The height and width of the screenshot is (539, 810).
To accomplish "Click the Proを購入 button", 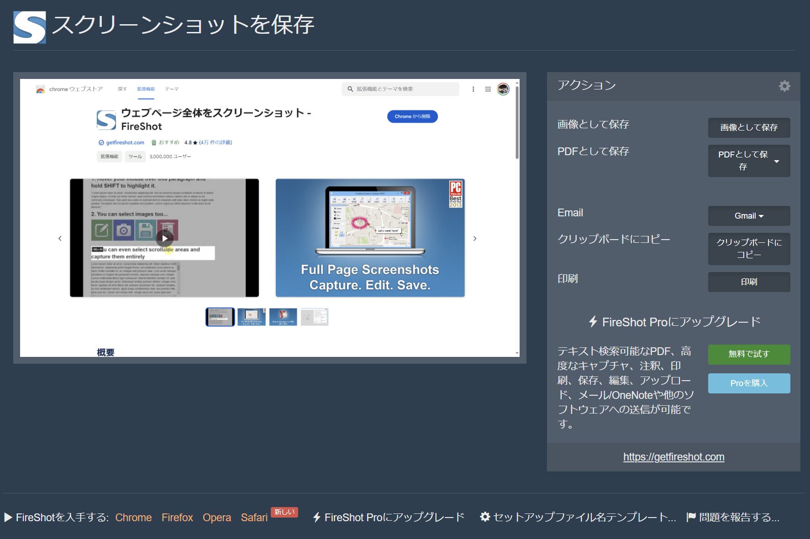I will coord(749,383).
